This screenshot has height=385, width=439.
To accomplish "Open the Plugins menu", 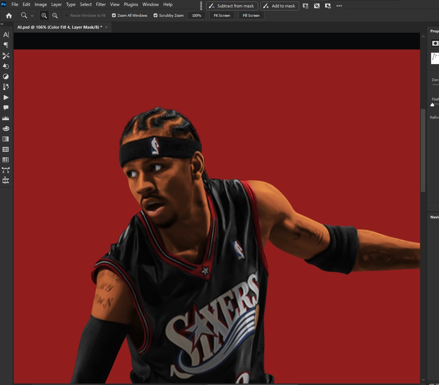I will (131, 4).
